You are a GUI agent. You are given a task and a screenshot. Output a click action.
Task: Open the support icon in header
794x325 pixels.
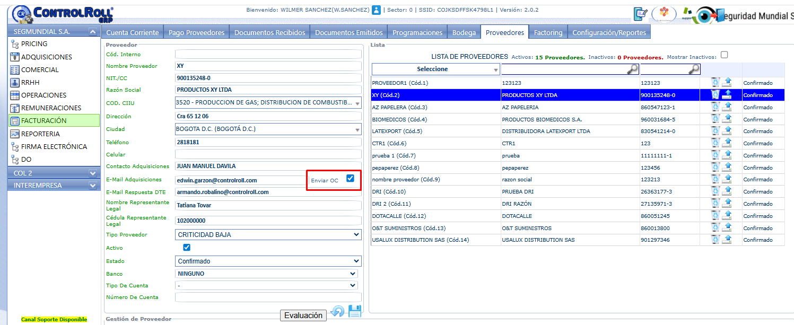coord(687,14)
